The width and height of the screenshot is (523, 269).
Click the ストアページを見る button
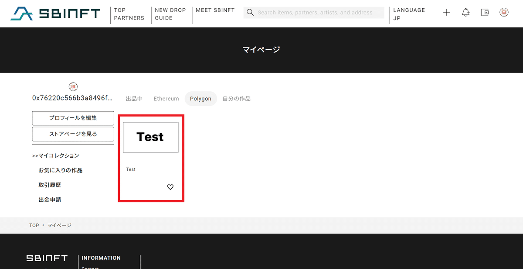73,134
